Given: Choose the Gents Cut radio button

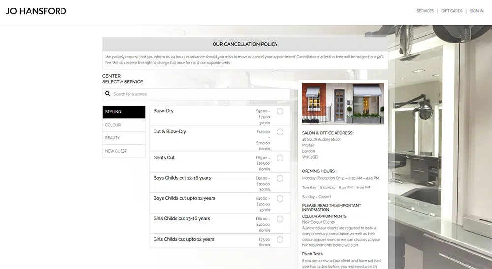Looking at the screenshot, I should [280, 158].
